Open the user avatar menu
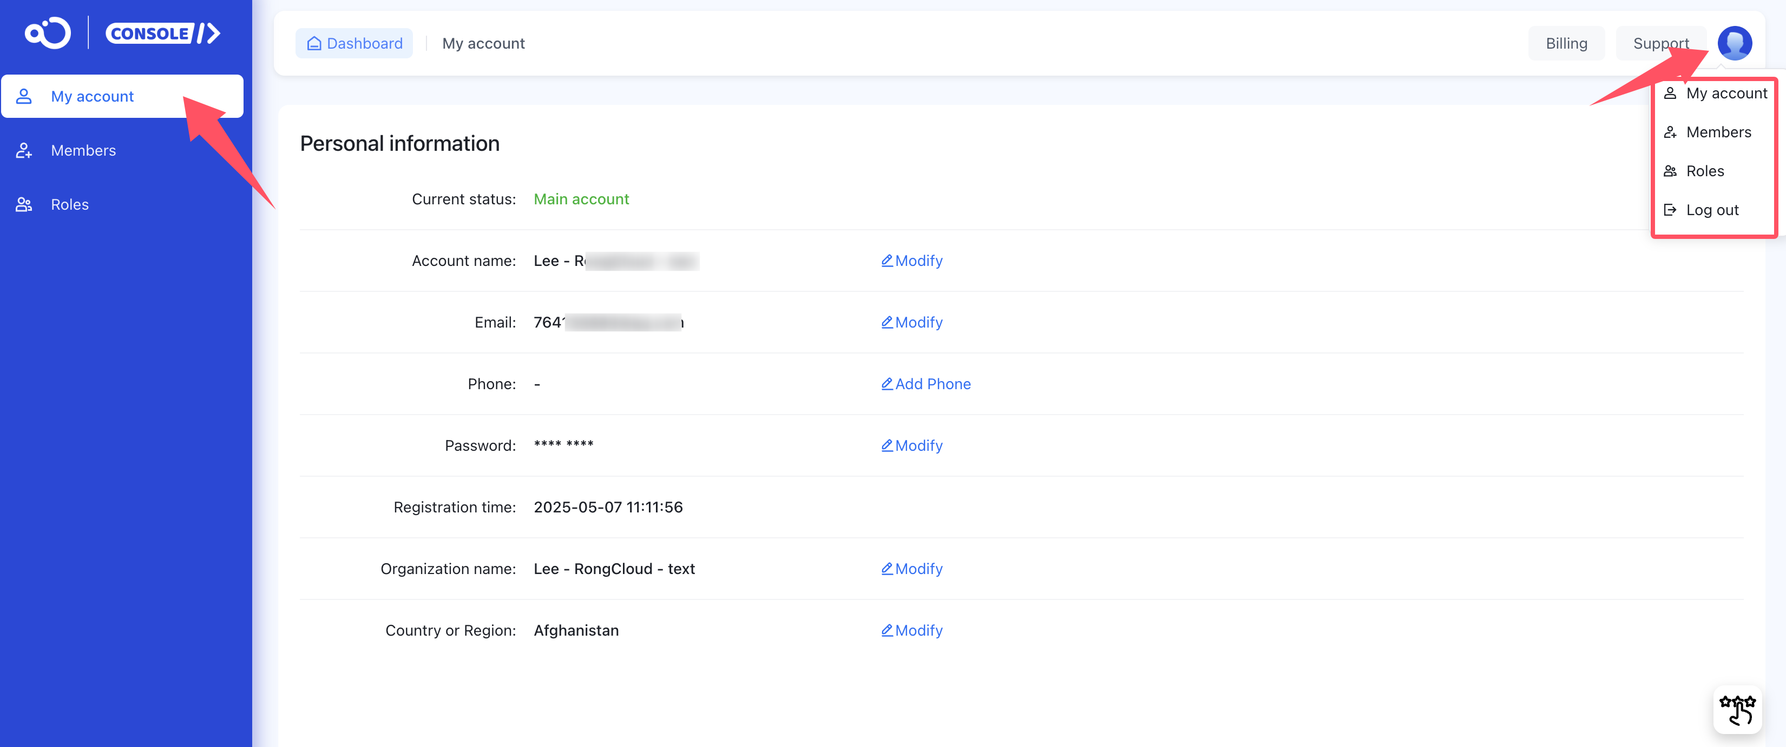 1734,43
